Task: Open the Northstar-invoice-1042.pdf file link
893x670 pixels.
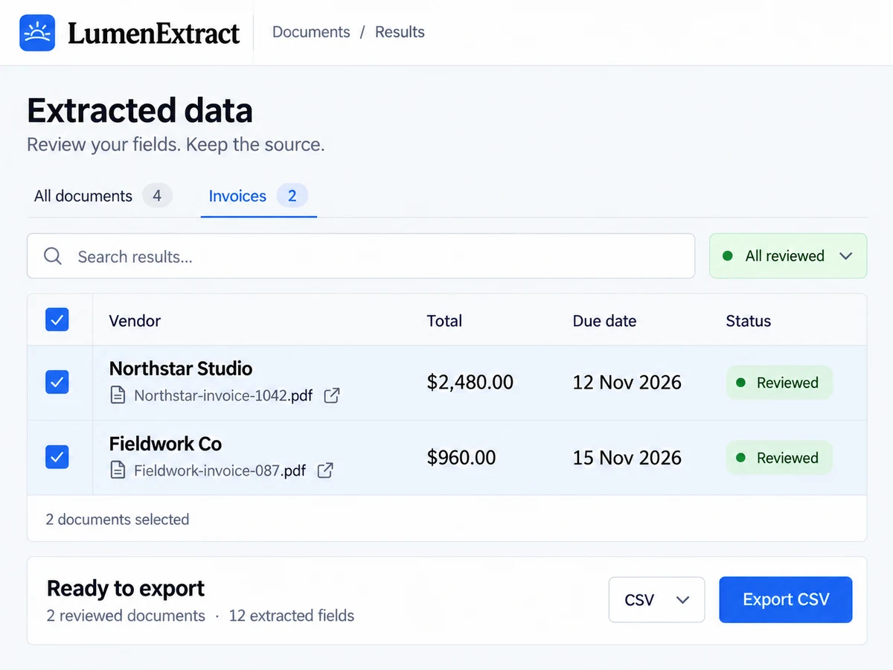Action: pyautogui.click(x=223, y=395)
